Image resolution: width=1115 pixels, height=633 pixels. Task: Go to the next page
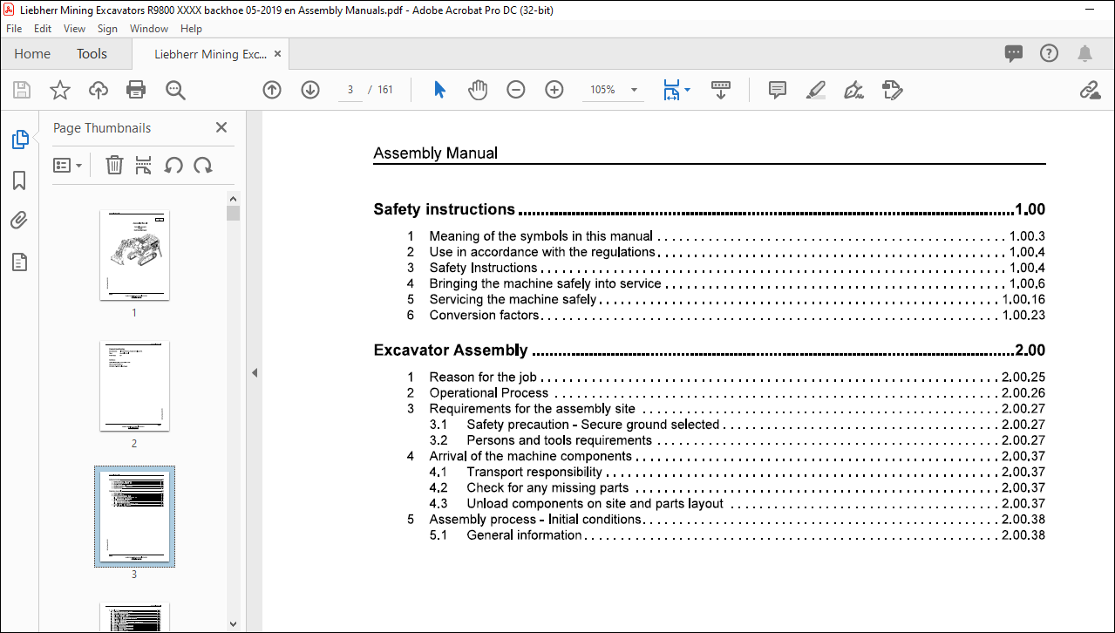310,90
